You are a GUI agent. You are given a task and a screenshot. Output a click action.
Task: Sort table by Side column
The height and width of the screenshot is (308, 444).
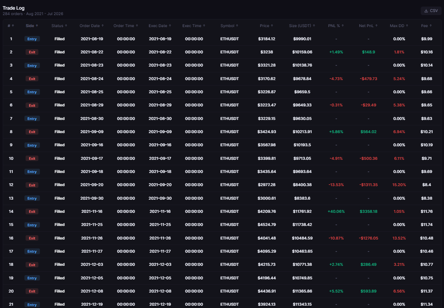[x=32, y=26]
